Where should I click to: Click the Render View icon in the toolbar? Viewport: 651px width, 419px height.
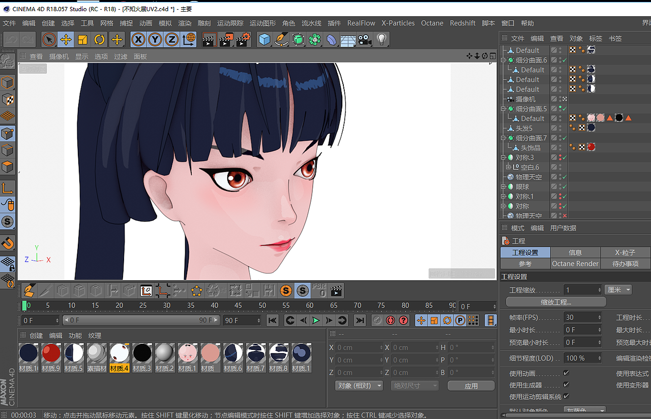pyautogui.click(x=210, y=39)
